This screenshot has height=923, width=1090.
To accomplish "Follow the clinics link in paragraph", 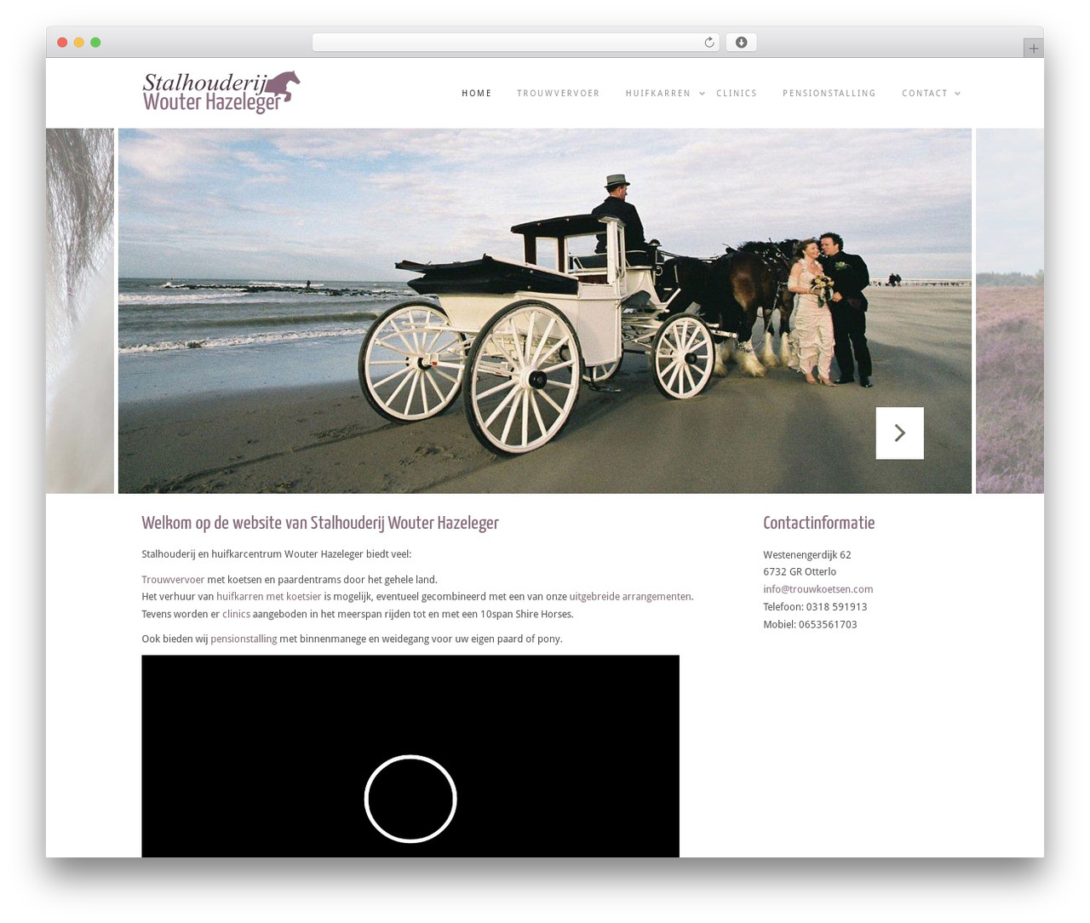I will coord(236,614).
